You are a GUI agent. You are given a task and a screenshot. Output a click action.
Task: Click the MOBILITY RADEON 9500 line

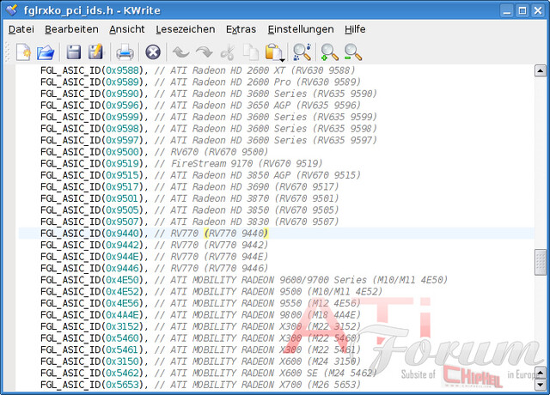[x=211, y=291]
